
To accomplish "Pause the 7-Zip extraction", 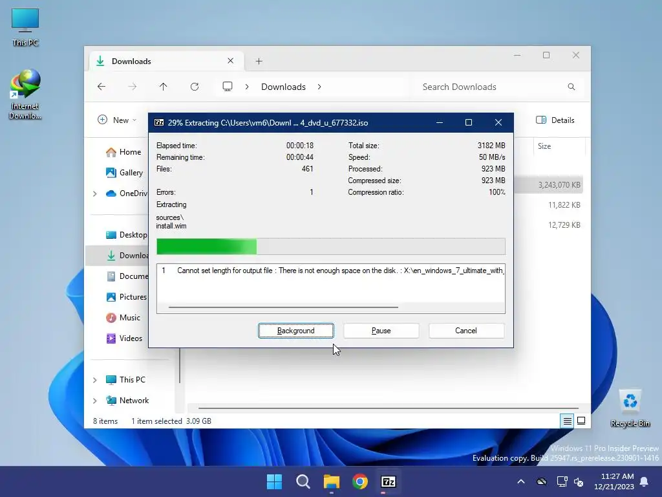I will click(381, 331).
